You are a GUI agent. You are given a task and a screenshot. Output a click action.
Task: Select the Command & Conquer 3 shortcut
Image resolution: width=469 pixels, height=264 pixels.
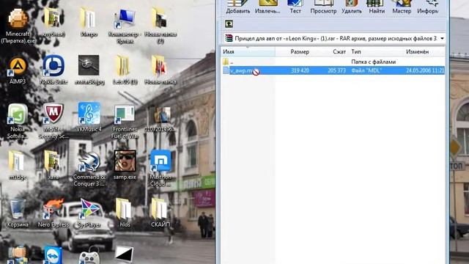89,168
